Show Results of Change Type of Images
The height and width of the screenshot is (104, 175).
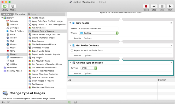(77, 74)
